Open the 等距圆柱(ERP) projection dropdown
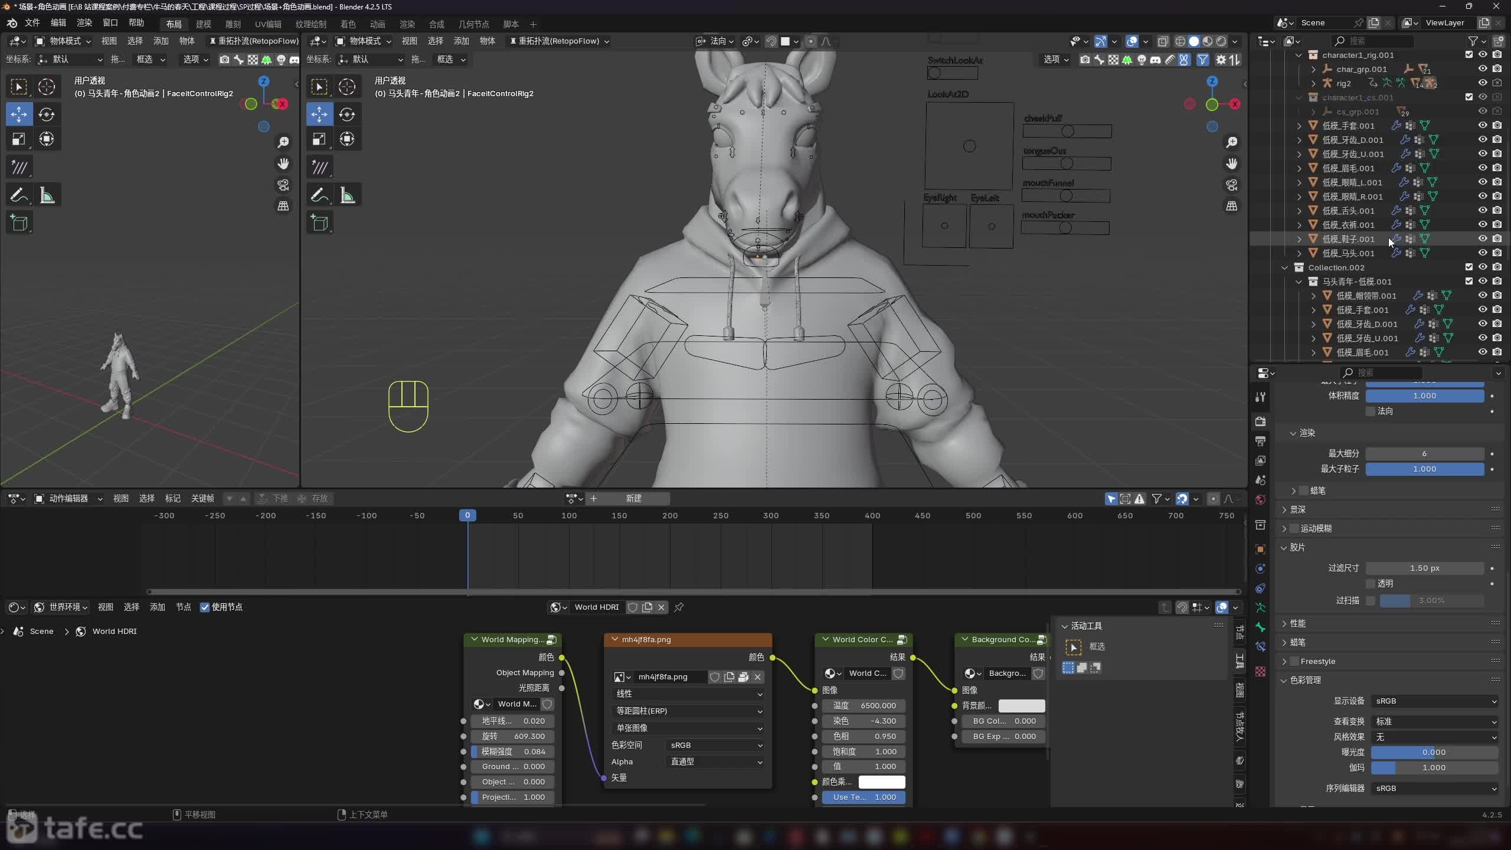 (688, 711)
